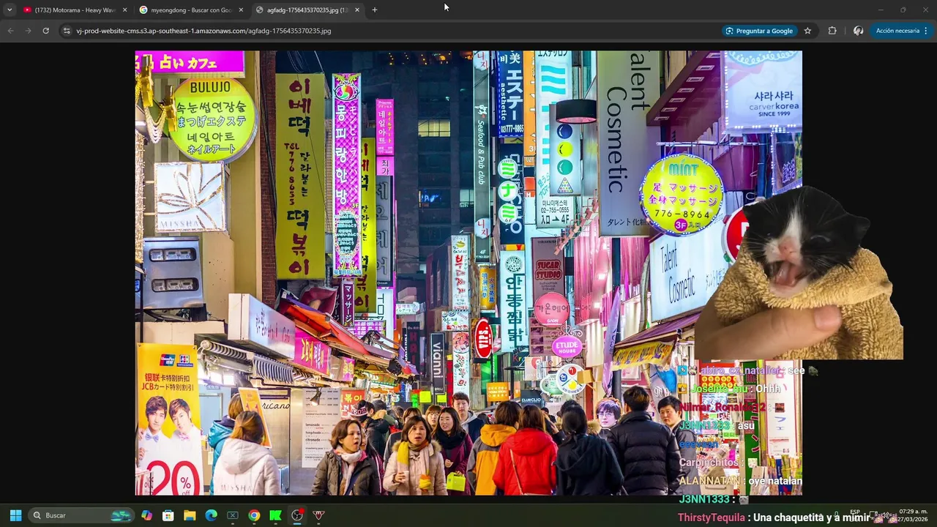937x527 pixels.
Task: Open the Extensions puzzle icon
Action: 832,31
